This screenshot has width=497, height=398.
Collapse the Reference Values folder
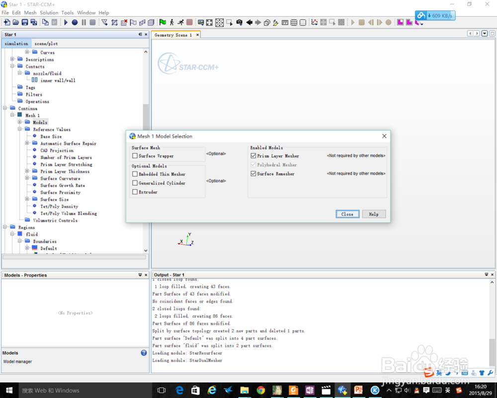click(20, 129)
